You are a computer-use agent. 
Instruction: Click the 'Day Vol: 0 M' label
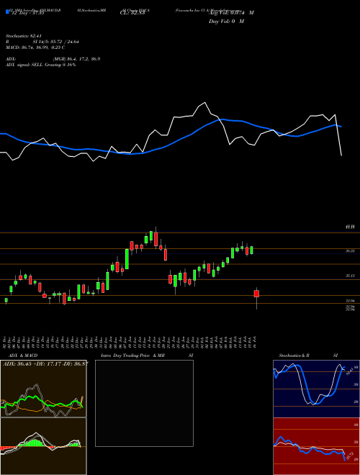[226, 22]
